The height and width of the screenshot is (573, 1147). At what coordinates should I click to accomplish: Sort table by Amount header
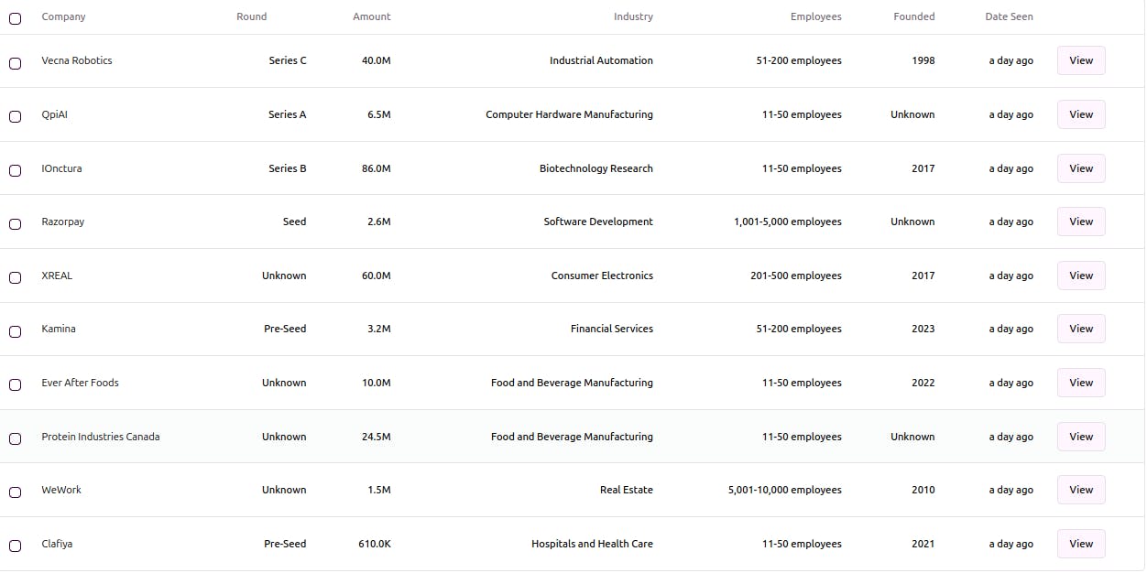click(372, 16)
